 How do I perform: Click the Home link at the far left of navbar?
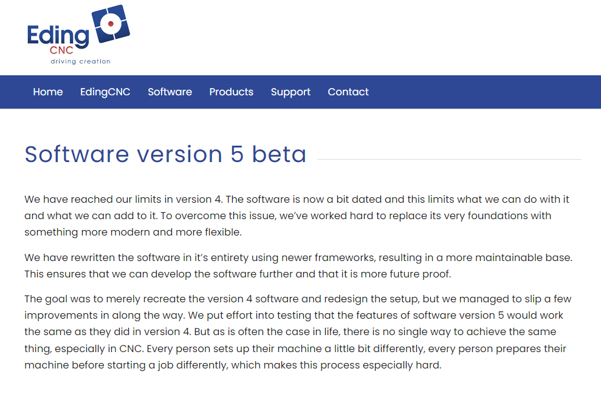pos(47,92)
